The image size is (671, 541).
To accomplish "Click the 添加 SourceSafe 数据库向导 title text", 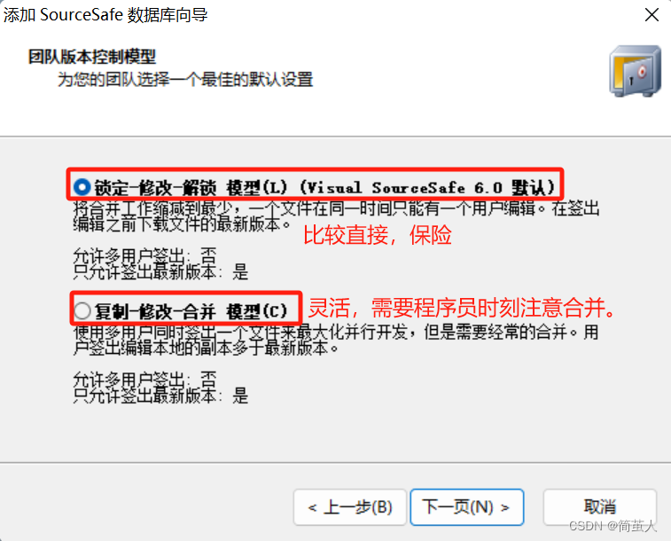I will click(x=105, y=15).
